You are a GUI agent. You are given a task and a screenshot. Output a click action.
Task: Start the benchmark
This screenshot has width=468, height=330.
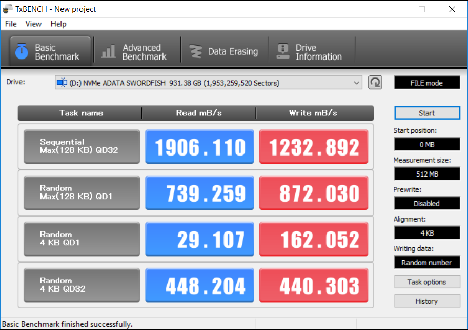(426, 113)
